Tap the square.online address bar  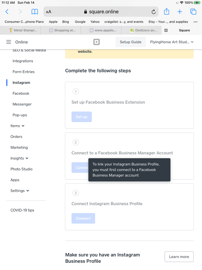pos(101,12)
